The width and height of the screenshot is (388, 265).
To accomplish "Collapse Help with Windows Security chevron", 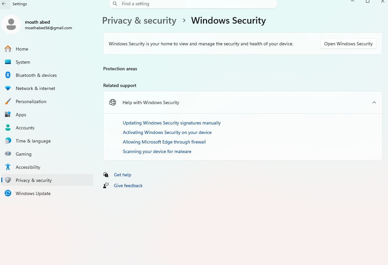I will [x=374, y=102].
